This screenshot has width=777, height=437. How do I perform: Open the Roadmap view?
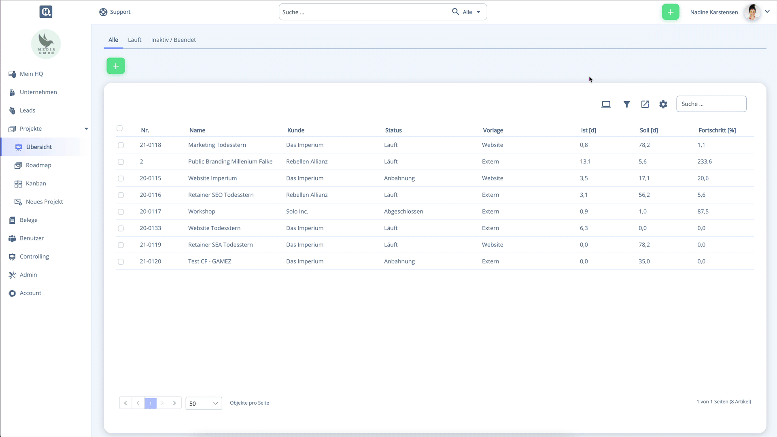[x=38, y=165]
